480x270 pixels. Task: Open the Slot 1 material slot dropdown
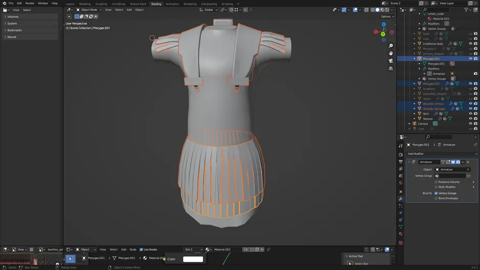coord(193,250)
